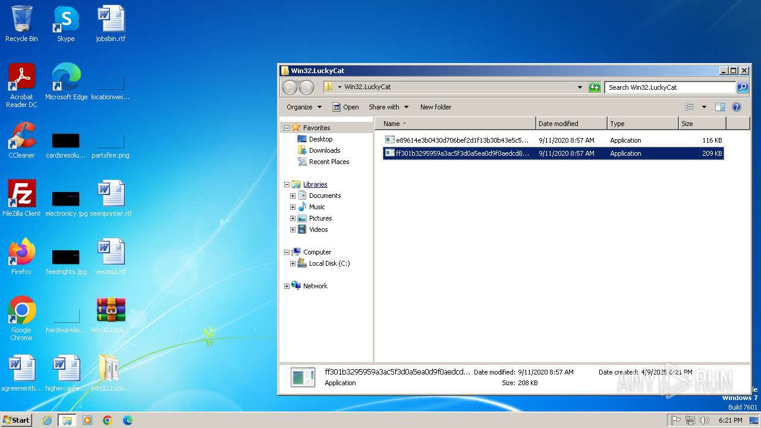Sort by the Type column header
Viewport: 761px width, 428px height.
[x=643, y=124]
